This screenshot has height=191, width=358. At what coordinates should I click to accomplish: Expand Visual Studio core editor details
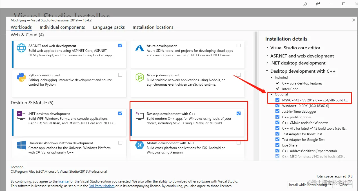click(267, 48)
